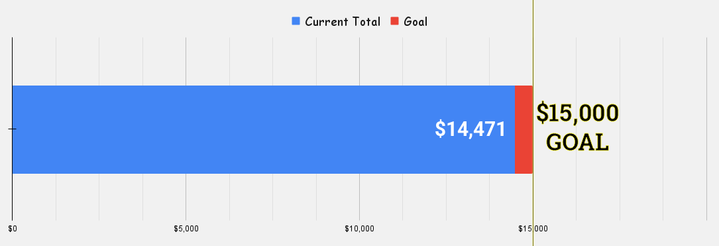Select the $10,000 axis label

coord(359,229)
